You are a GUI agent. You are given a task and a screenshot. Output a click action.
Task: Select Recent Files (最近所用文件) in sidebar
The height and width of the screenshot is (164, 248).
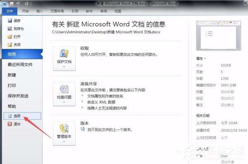(x=20, y=64)
